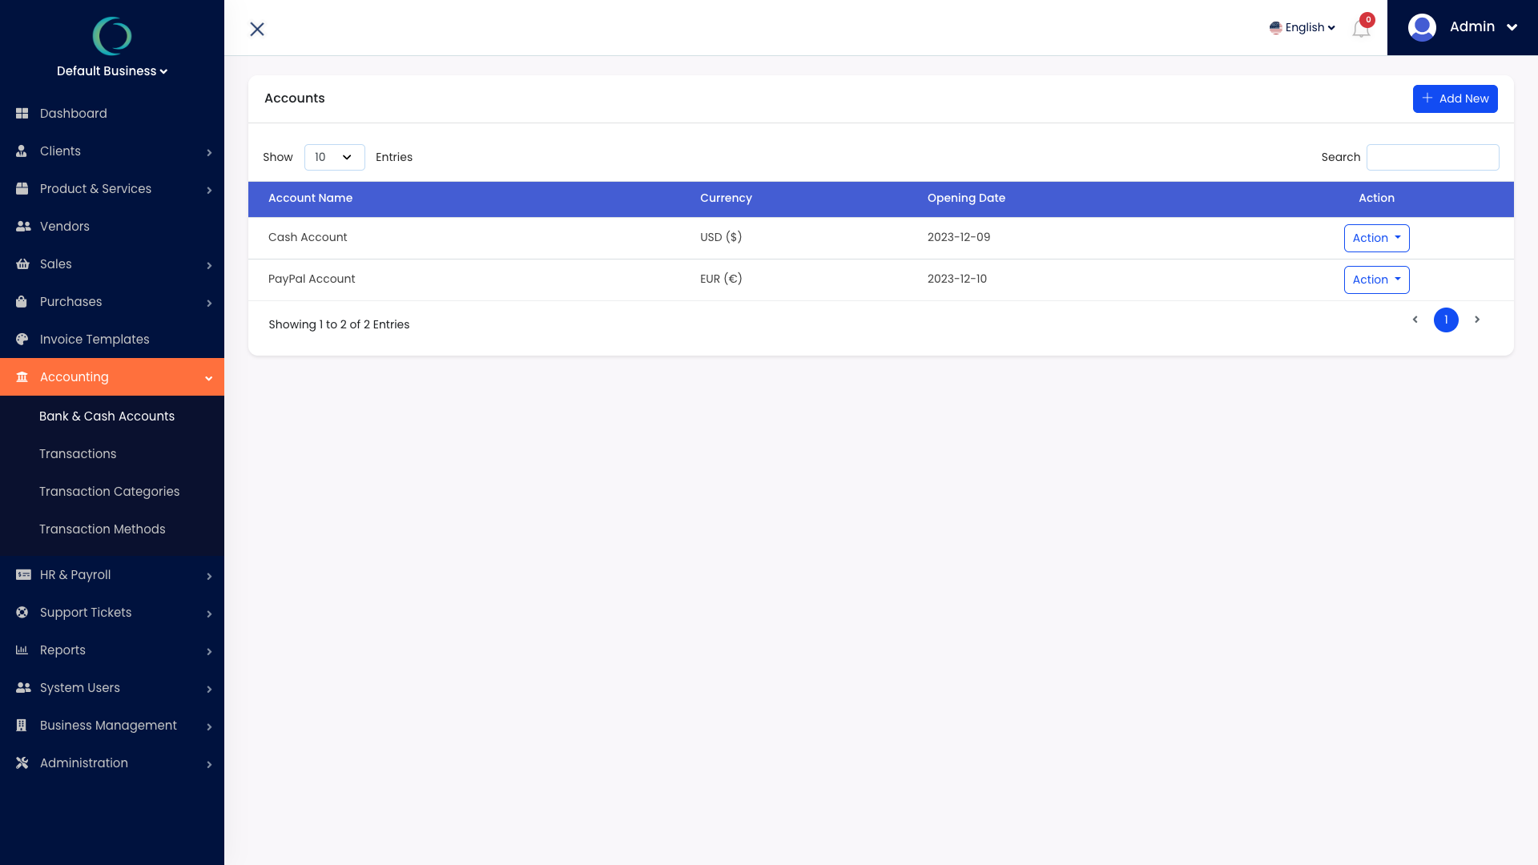Open the Action dropdown for Cash Account
The width and height of the screenshot is (1538, 865).
pos(1376,238)
